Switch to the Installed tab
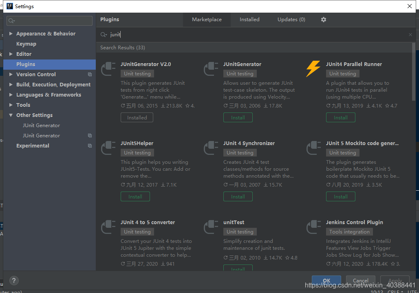The height and width of the screenshot is (293, 419). [249, 20]
